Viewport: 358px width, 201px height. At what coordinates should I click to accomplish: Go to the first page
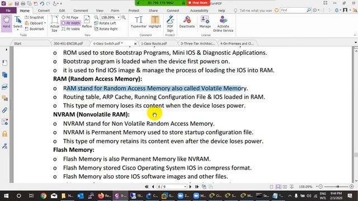point(147,187)
